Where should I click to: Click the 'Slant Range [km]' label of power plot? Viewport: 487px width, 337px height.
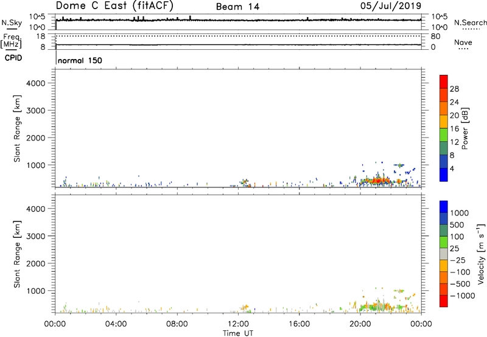[17, 128]
